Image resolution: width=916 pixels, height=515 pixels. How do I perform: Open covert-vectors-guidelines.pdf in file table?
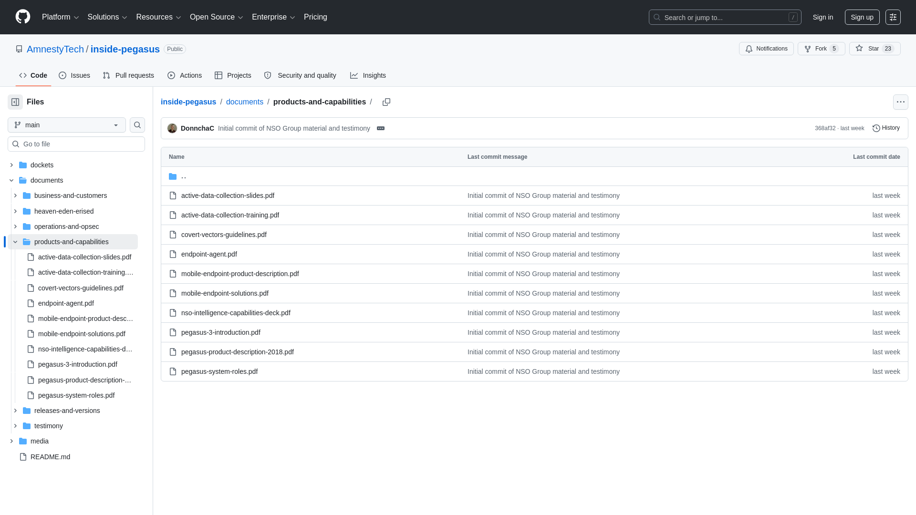click(x=224, y=235)
